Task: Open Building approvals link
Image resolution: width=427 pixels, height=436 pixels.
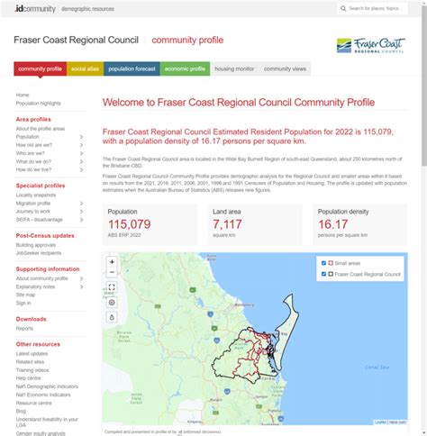Action: [36, 245]
